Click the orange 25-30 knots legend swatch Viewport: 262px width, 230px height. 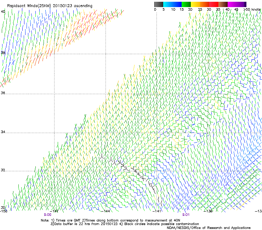[x=205, y=4]
